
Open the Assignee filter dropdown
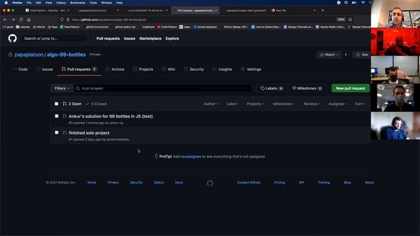click(x=337, y=104)
